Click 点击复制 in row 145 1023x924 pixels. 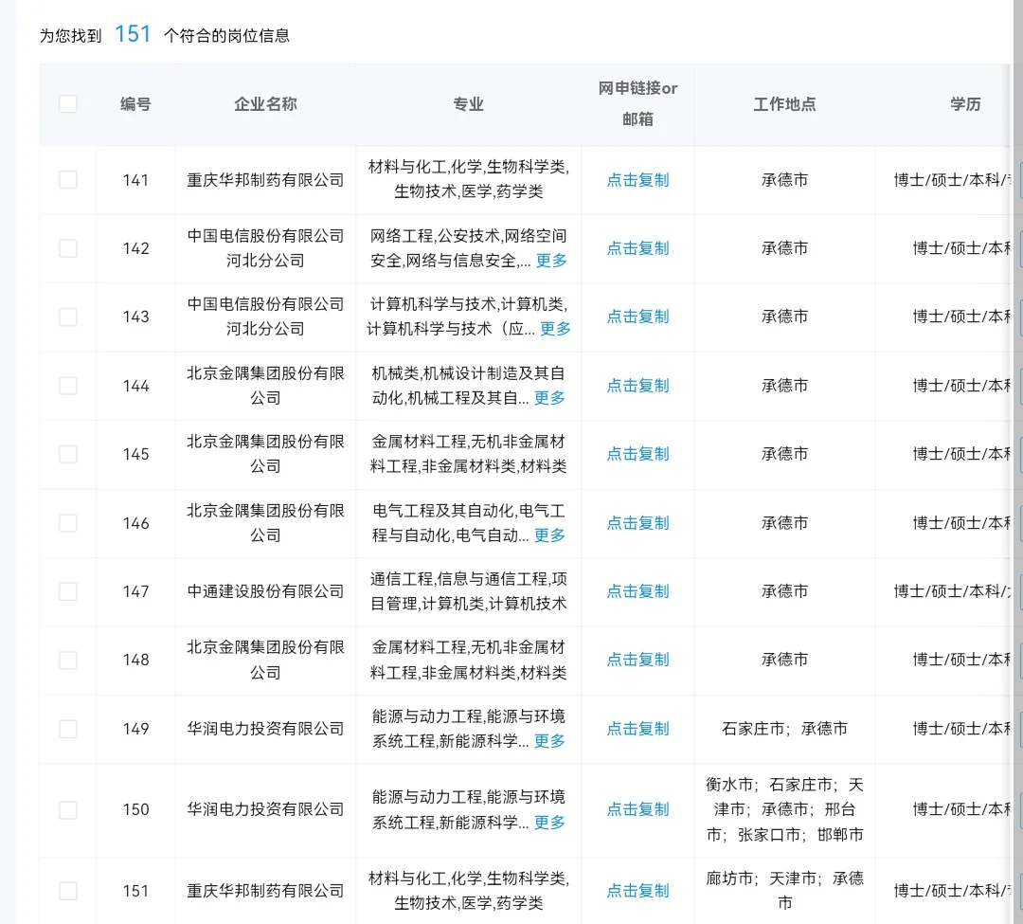tap(638, 454)
